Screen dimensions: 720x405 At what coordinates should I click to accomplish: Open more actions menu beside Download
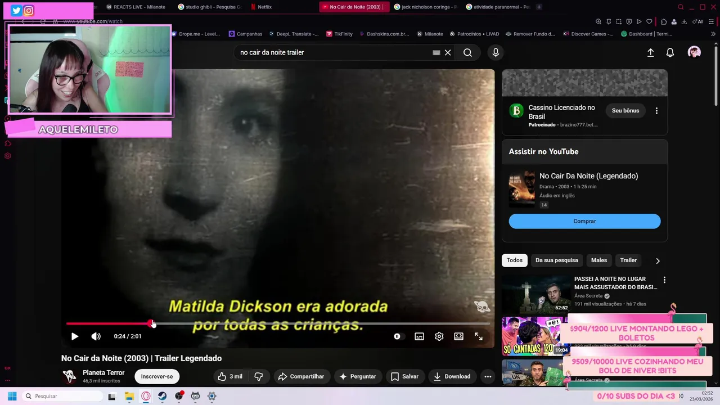coord(488,376)
